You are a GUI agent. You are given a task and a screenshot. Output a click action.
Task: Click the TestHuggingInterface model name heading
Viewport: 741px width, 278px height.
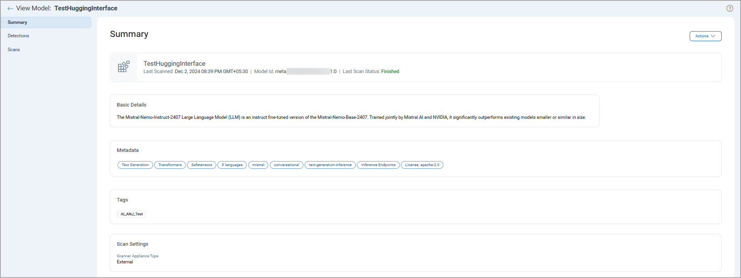coord(174,63)
